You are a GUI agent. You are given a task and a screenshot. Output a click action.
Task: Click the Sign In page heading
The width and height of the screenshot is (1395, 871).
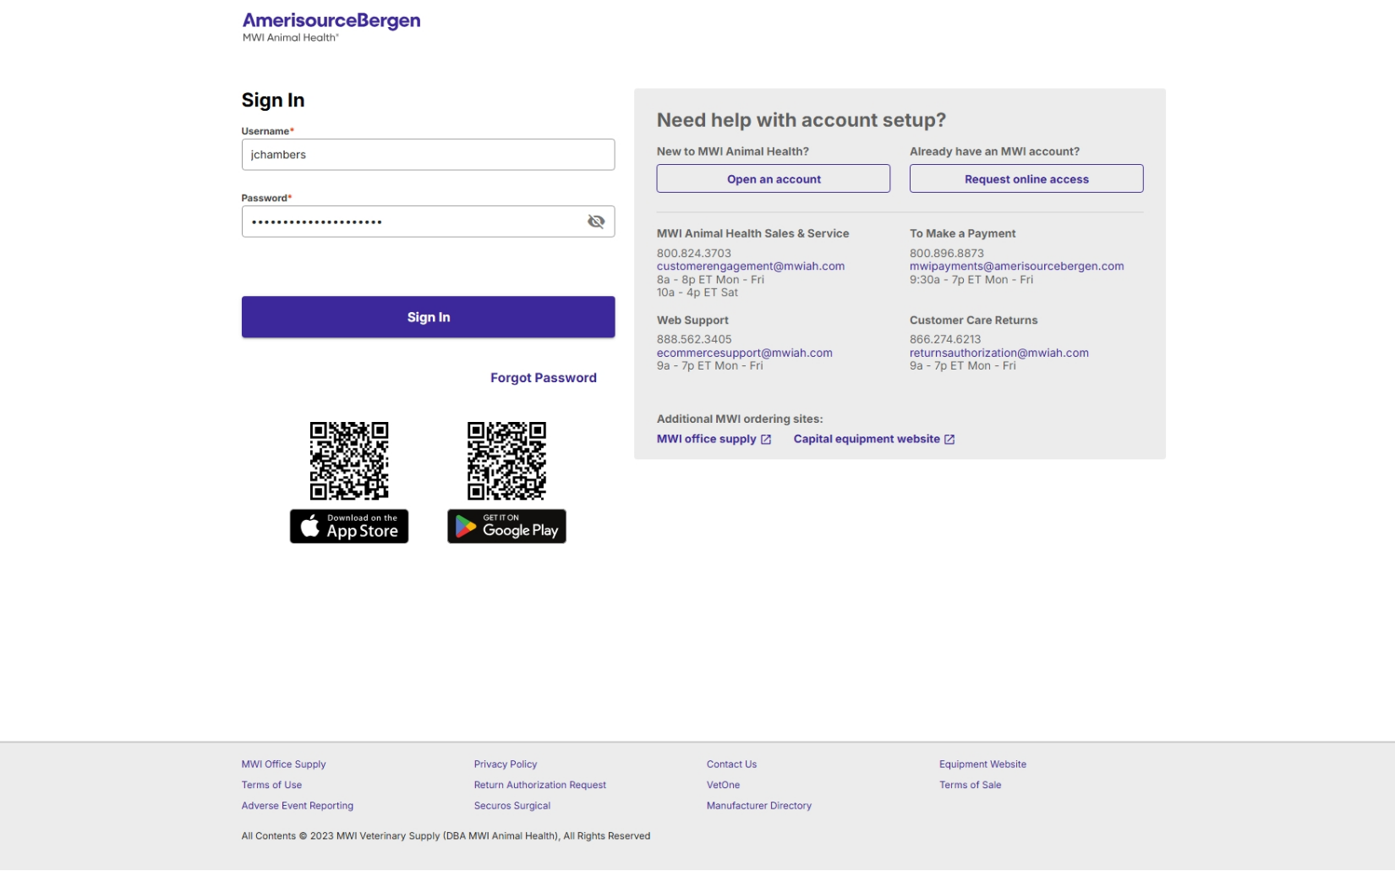pos(273,101)
